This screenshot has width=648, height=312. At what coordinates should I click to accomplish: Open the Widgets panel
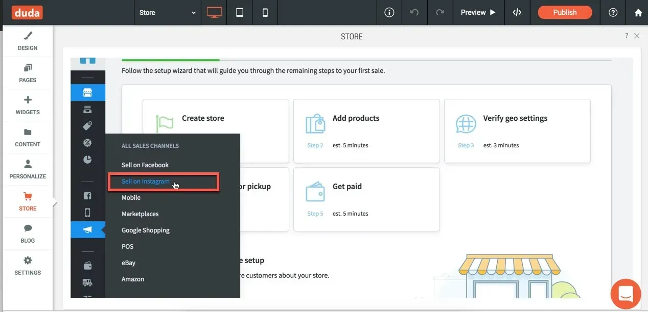tap(28, 106)
